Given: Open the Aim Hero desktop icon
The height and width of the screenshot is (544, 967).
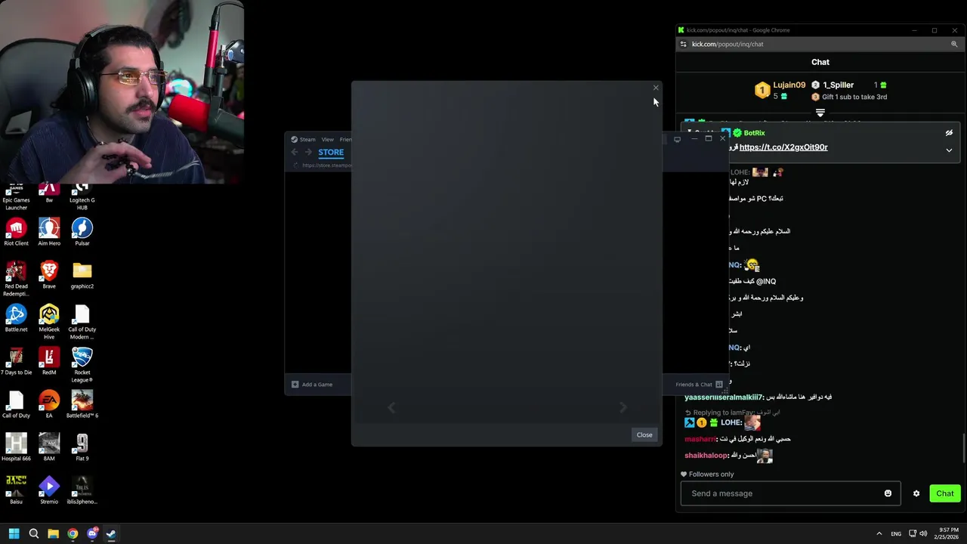Looking at the screenshot, I should click(x=49, y=233).
